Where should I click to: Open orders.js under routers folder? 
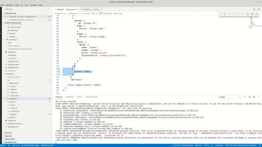point(14,108)
